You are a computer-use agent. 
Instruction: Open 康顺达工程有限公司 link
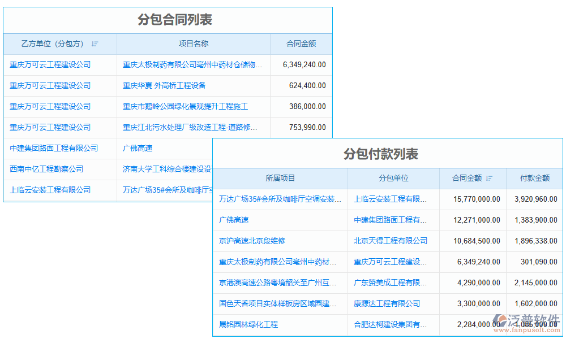click(x=387, y=304)
